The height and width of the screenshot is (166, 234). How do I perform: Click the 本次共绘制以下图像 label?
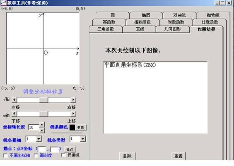tap(133, 50)
